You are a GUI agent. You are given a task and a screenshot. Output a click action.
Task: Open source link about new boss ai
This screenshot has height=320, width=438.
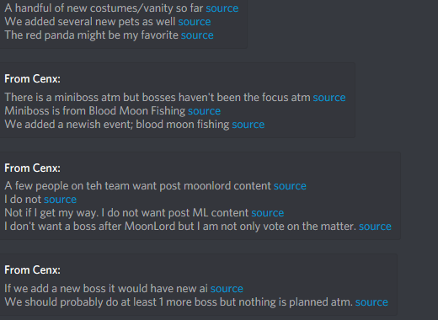(x=227, y=289)
